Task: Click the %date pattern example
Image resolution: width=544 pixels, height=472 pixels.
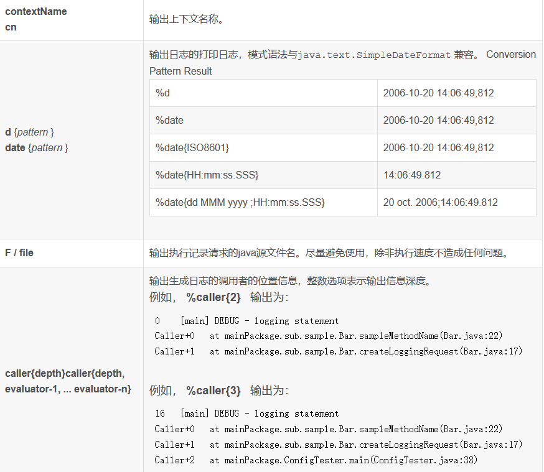Action: click(x=164, y=120)
